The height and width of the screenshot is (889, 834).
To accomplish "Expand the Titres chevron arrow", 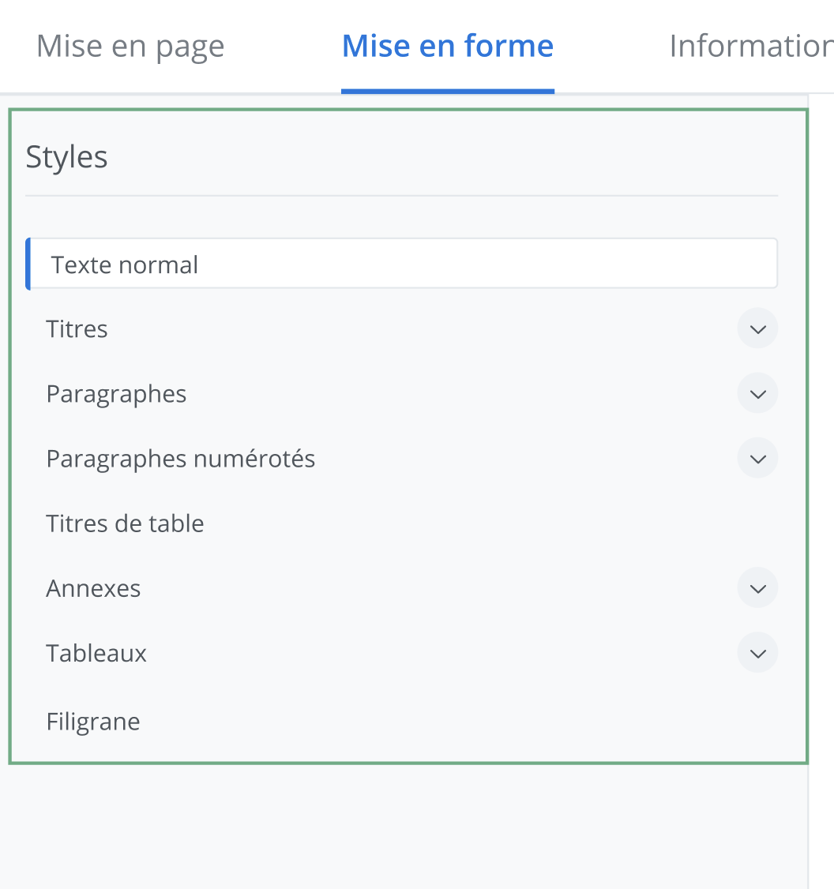I will (x=757, y=328).
